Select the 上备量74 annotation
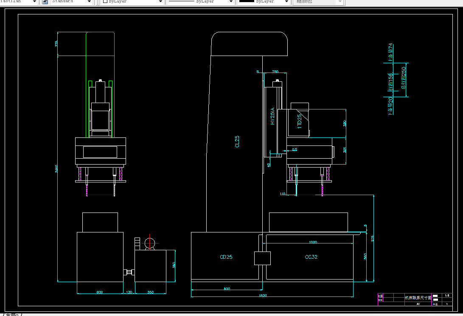This screenshot has height=316, width=463. tap(390, 52)
